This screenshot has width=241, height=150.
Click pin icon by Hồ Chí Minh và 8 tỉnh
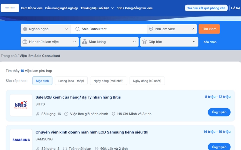114,114
